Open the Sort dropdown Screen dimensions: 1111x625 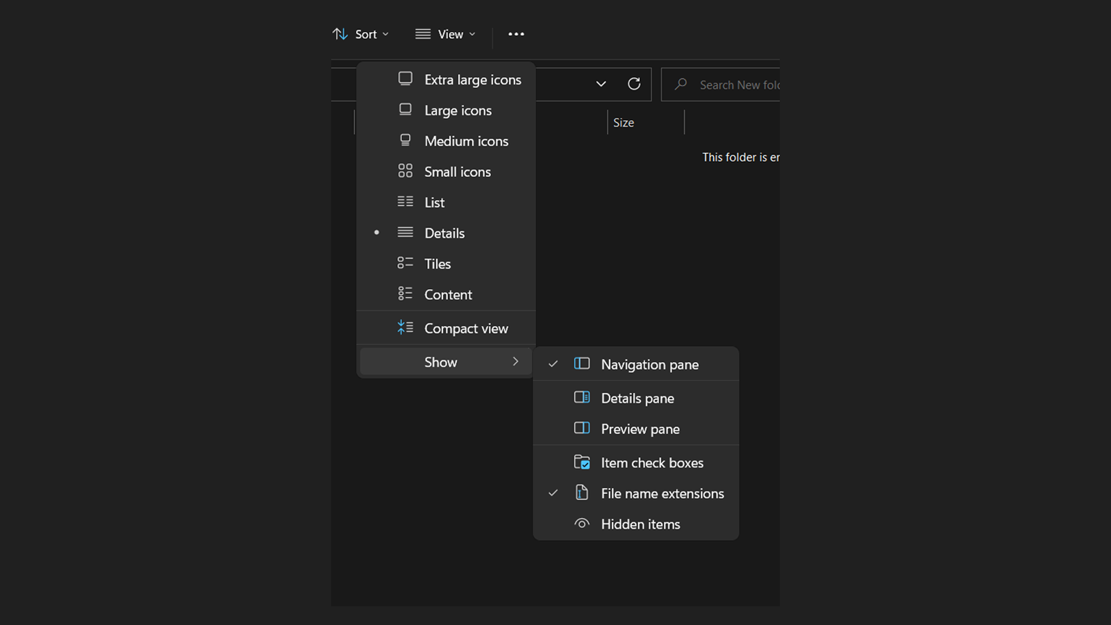(x=360, y=34)
